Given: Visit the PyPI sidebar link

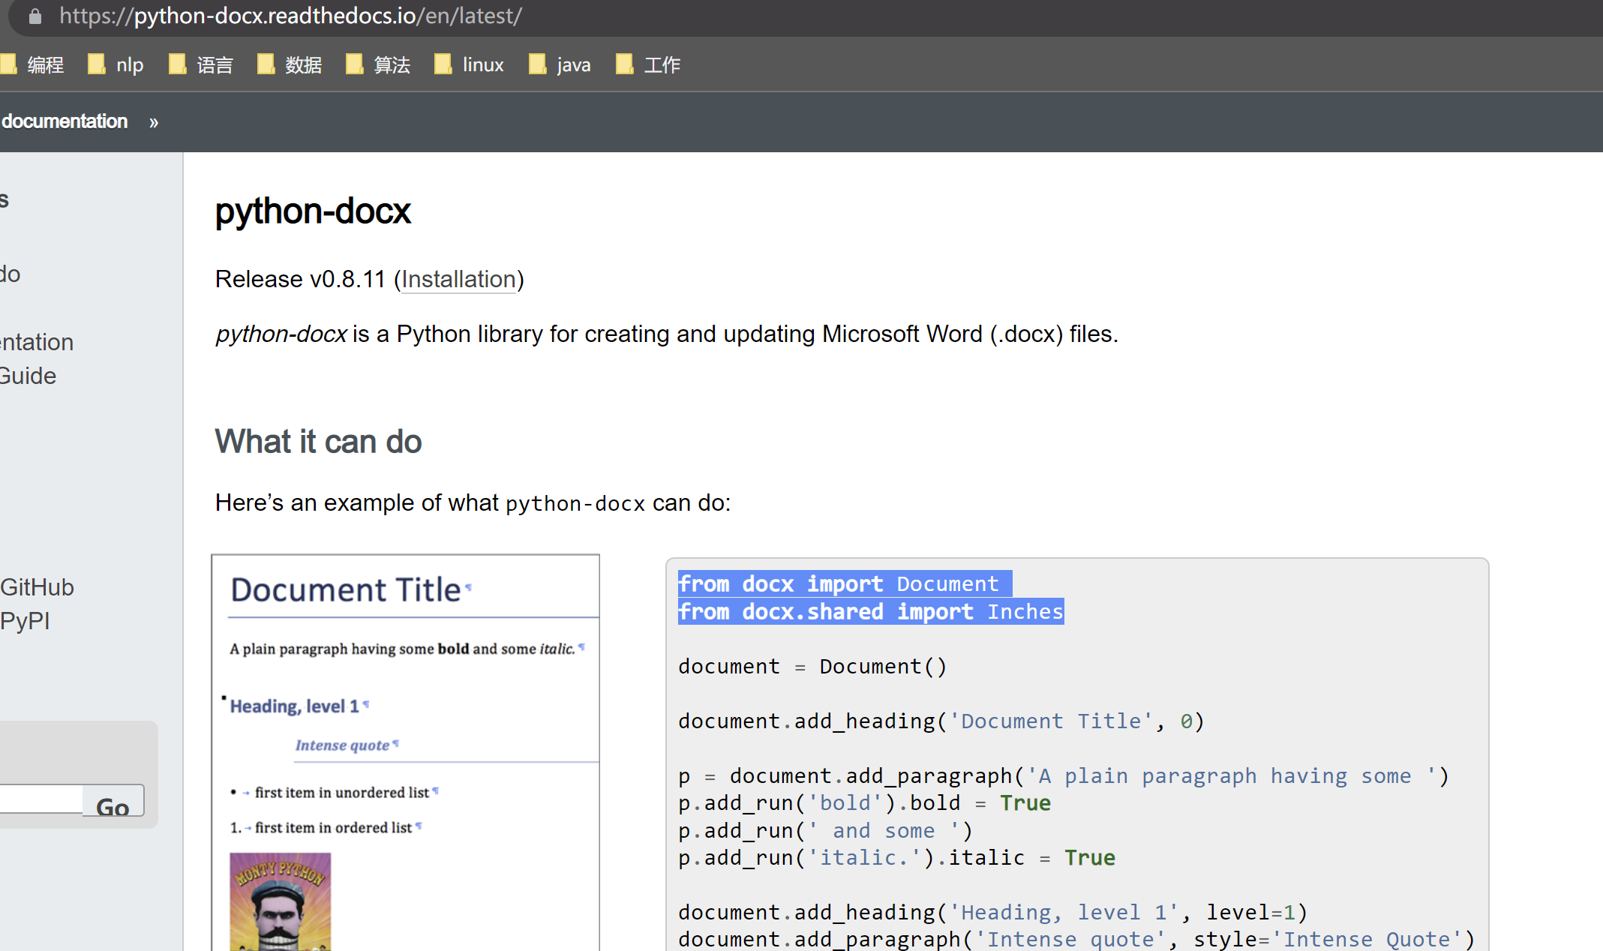Looking at the screenshot, I should [x=24, y=620].
